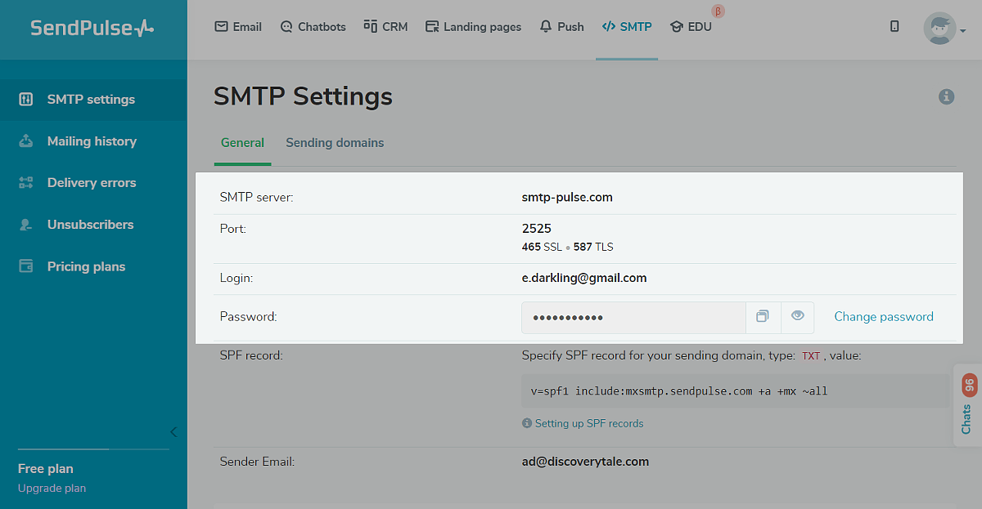Go to Landing pages via its icon
Screen dimensions: 982x509
pos(431,26)
